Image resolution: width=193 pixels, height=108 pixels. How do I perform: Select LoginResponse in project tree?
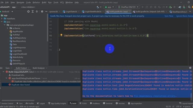coord(18,47)
